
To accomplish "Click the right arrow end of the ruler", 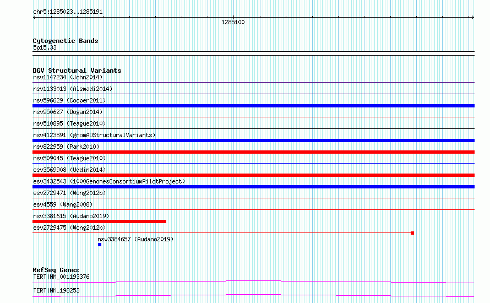I will (x=472, y=18).
